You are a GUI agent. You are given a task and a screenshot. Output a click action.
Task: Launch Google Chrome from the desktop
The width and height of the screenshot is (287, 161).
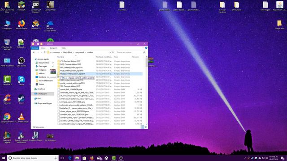tap(7, 118)
